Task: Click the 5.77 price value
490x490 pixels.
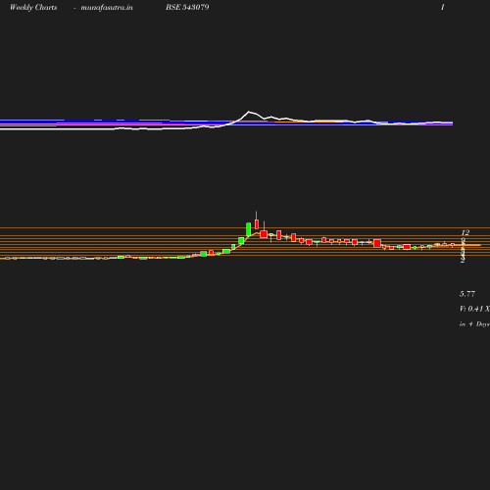Action: [467, 294]
